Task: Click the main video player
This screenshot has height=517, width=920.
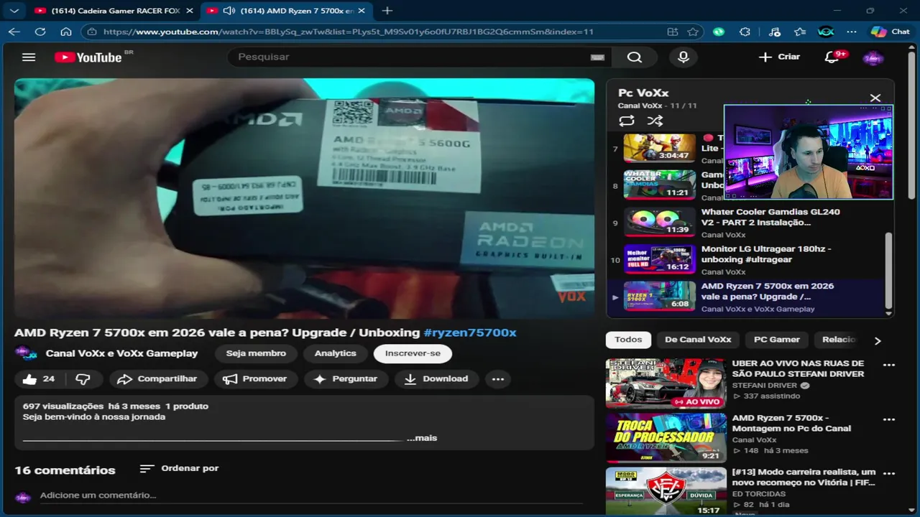Action: [304, 198]
